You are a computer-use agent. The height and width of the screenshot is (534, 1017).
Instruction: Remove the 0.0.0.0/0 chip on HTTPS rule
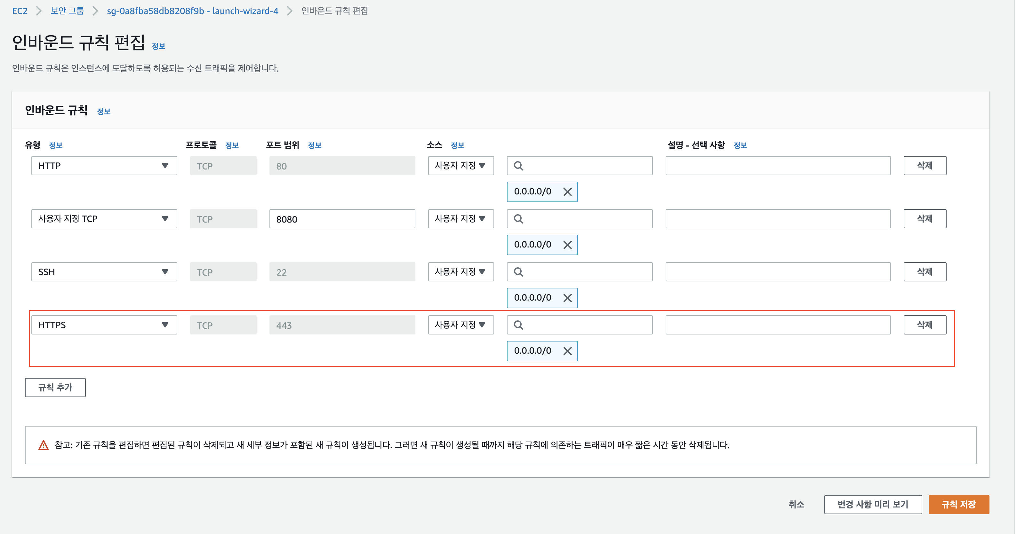[567, 351]
